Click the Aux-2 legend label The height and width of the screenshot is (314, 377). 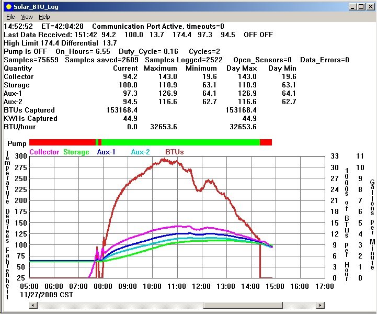(x=141, y=152)
